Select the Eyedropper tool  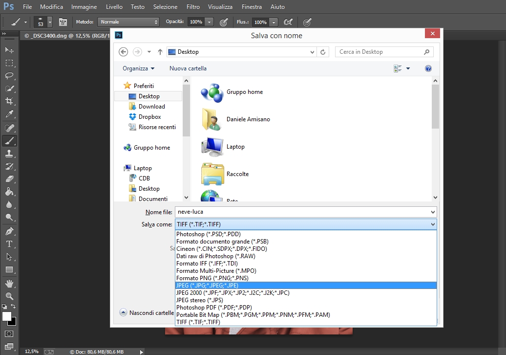pos(9,114)
